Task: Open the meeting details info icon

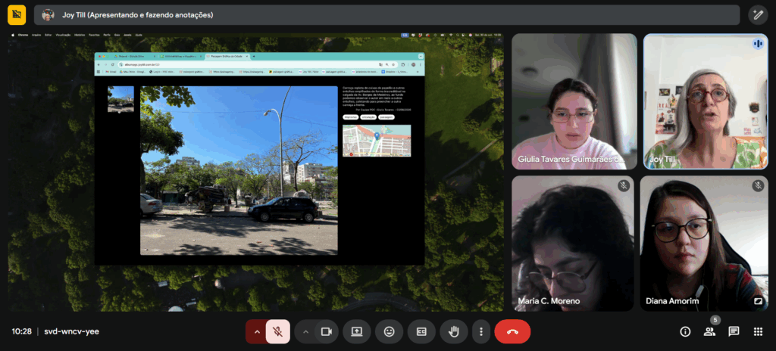Action: [685, 331]
